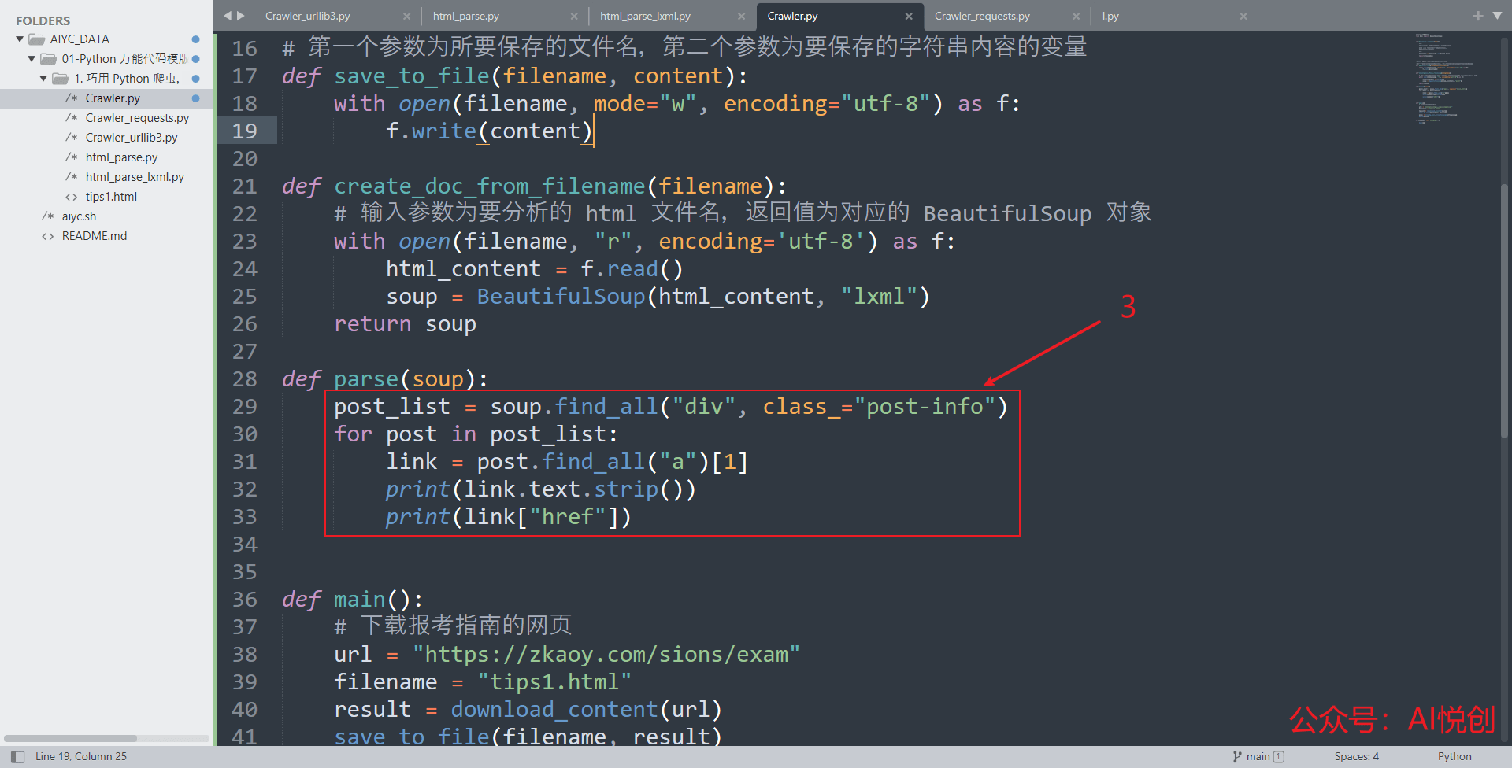This screenshot has width=1512, height=768.
Task: Switch to the l.py tab
Action: point(1110,16)
